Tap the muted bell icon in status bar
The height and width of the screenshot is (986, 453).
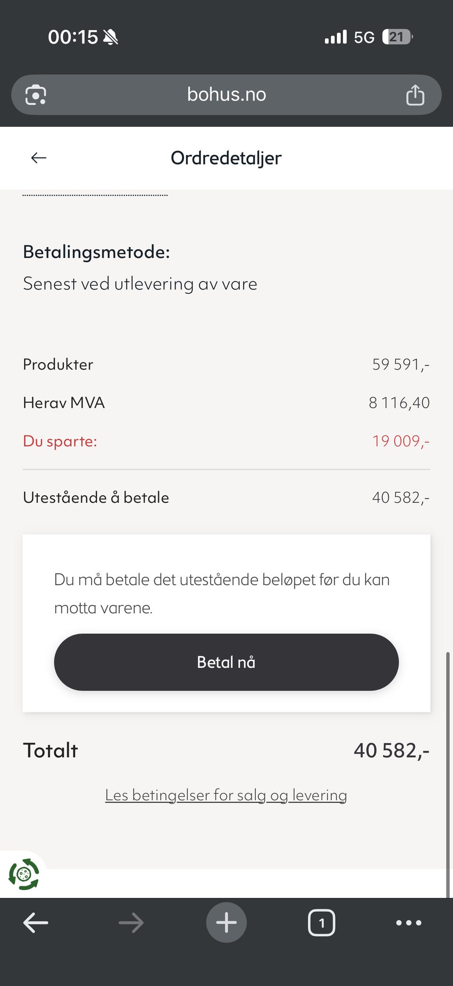click(x=110, y=37)
